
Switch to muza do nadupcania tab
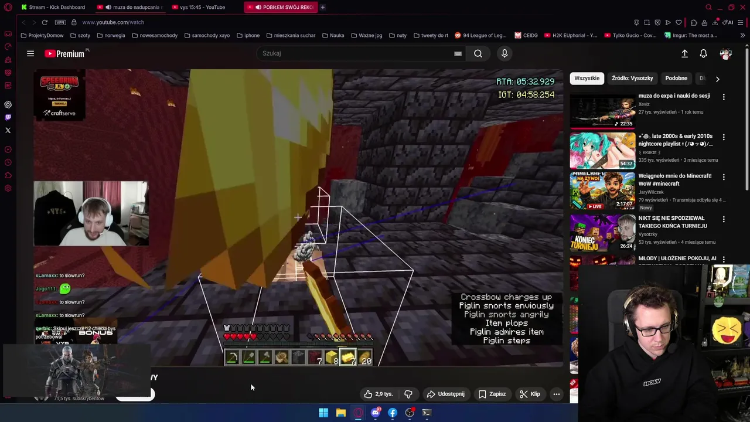[x=130, y=7]
